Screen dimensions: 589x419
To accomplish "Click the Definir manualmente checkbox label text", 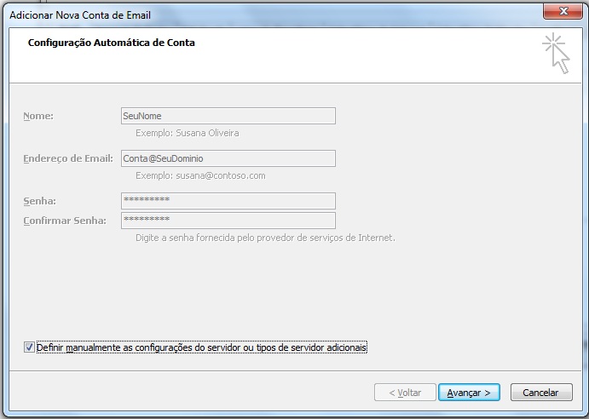I will tap(201, 347).
